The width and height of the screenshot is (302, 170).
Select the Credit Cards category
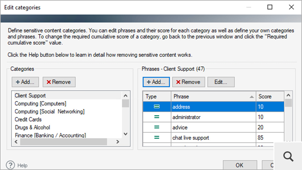click(x=68, y=119)
